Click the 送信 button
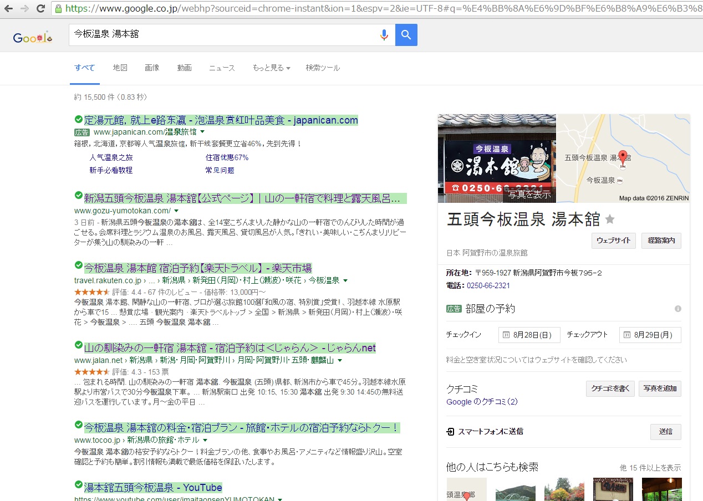 666,432
